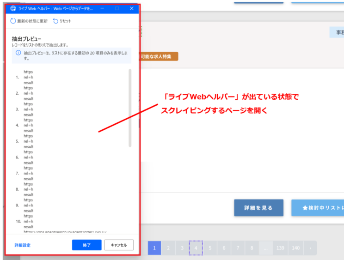Maximize the Live Web Helper window
This screenshot has height=260, width=344.
click(117, 8)
